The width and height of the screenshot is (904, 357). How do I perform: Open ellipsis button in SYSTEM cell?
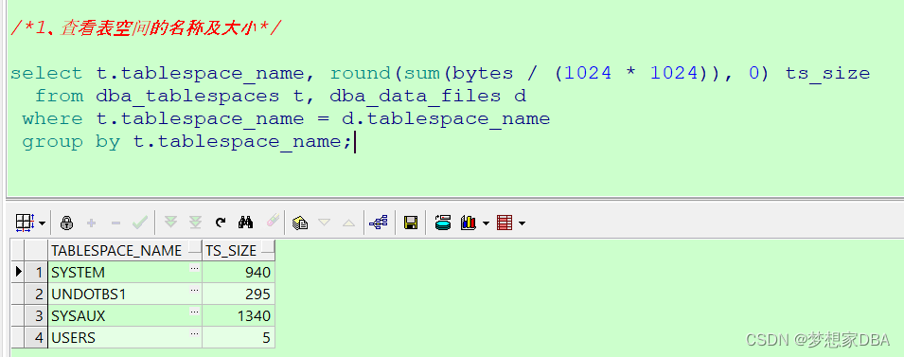(195, 268)
